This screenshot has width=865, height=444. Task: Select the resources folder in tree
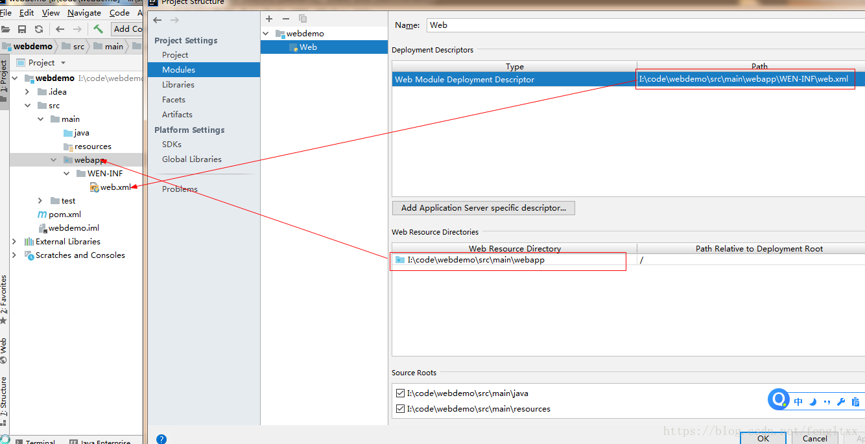coord(88,146)
